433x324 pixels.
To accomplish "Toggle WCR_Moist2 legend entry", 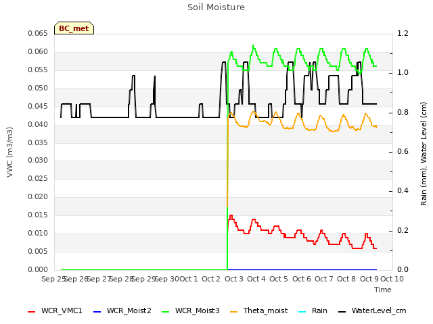I will pos(122,310).
